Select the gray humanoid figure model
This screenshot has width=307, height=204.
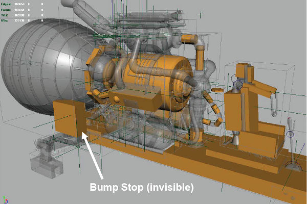(x=201, y=89)
